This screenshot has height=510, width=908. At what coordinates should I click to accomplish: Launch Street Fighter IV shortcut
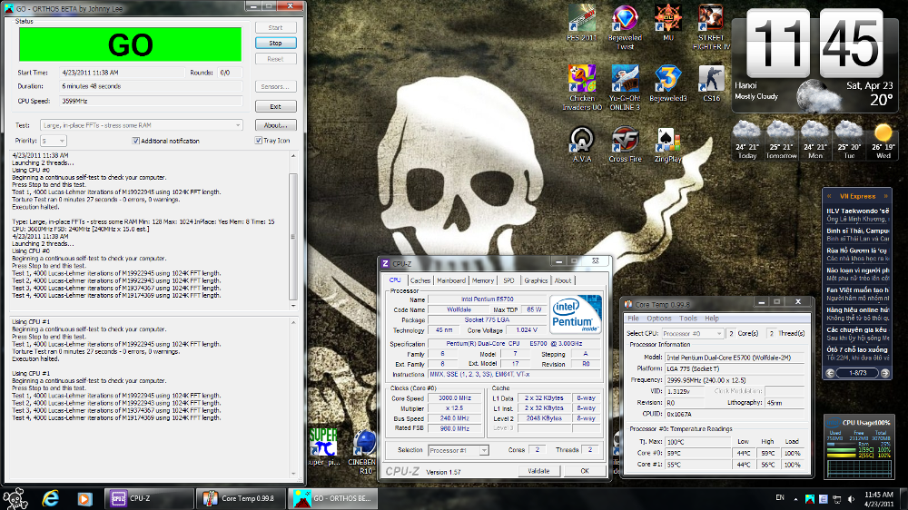tap(711, 27)
